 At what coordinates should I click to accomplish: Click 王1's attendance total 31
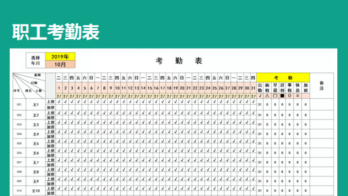click(x=260, y=104)
